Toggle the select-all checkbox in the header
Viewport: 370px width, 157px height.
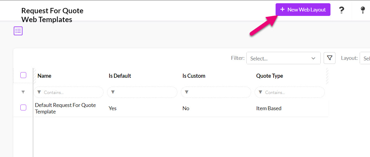[x=23, y=75]
